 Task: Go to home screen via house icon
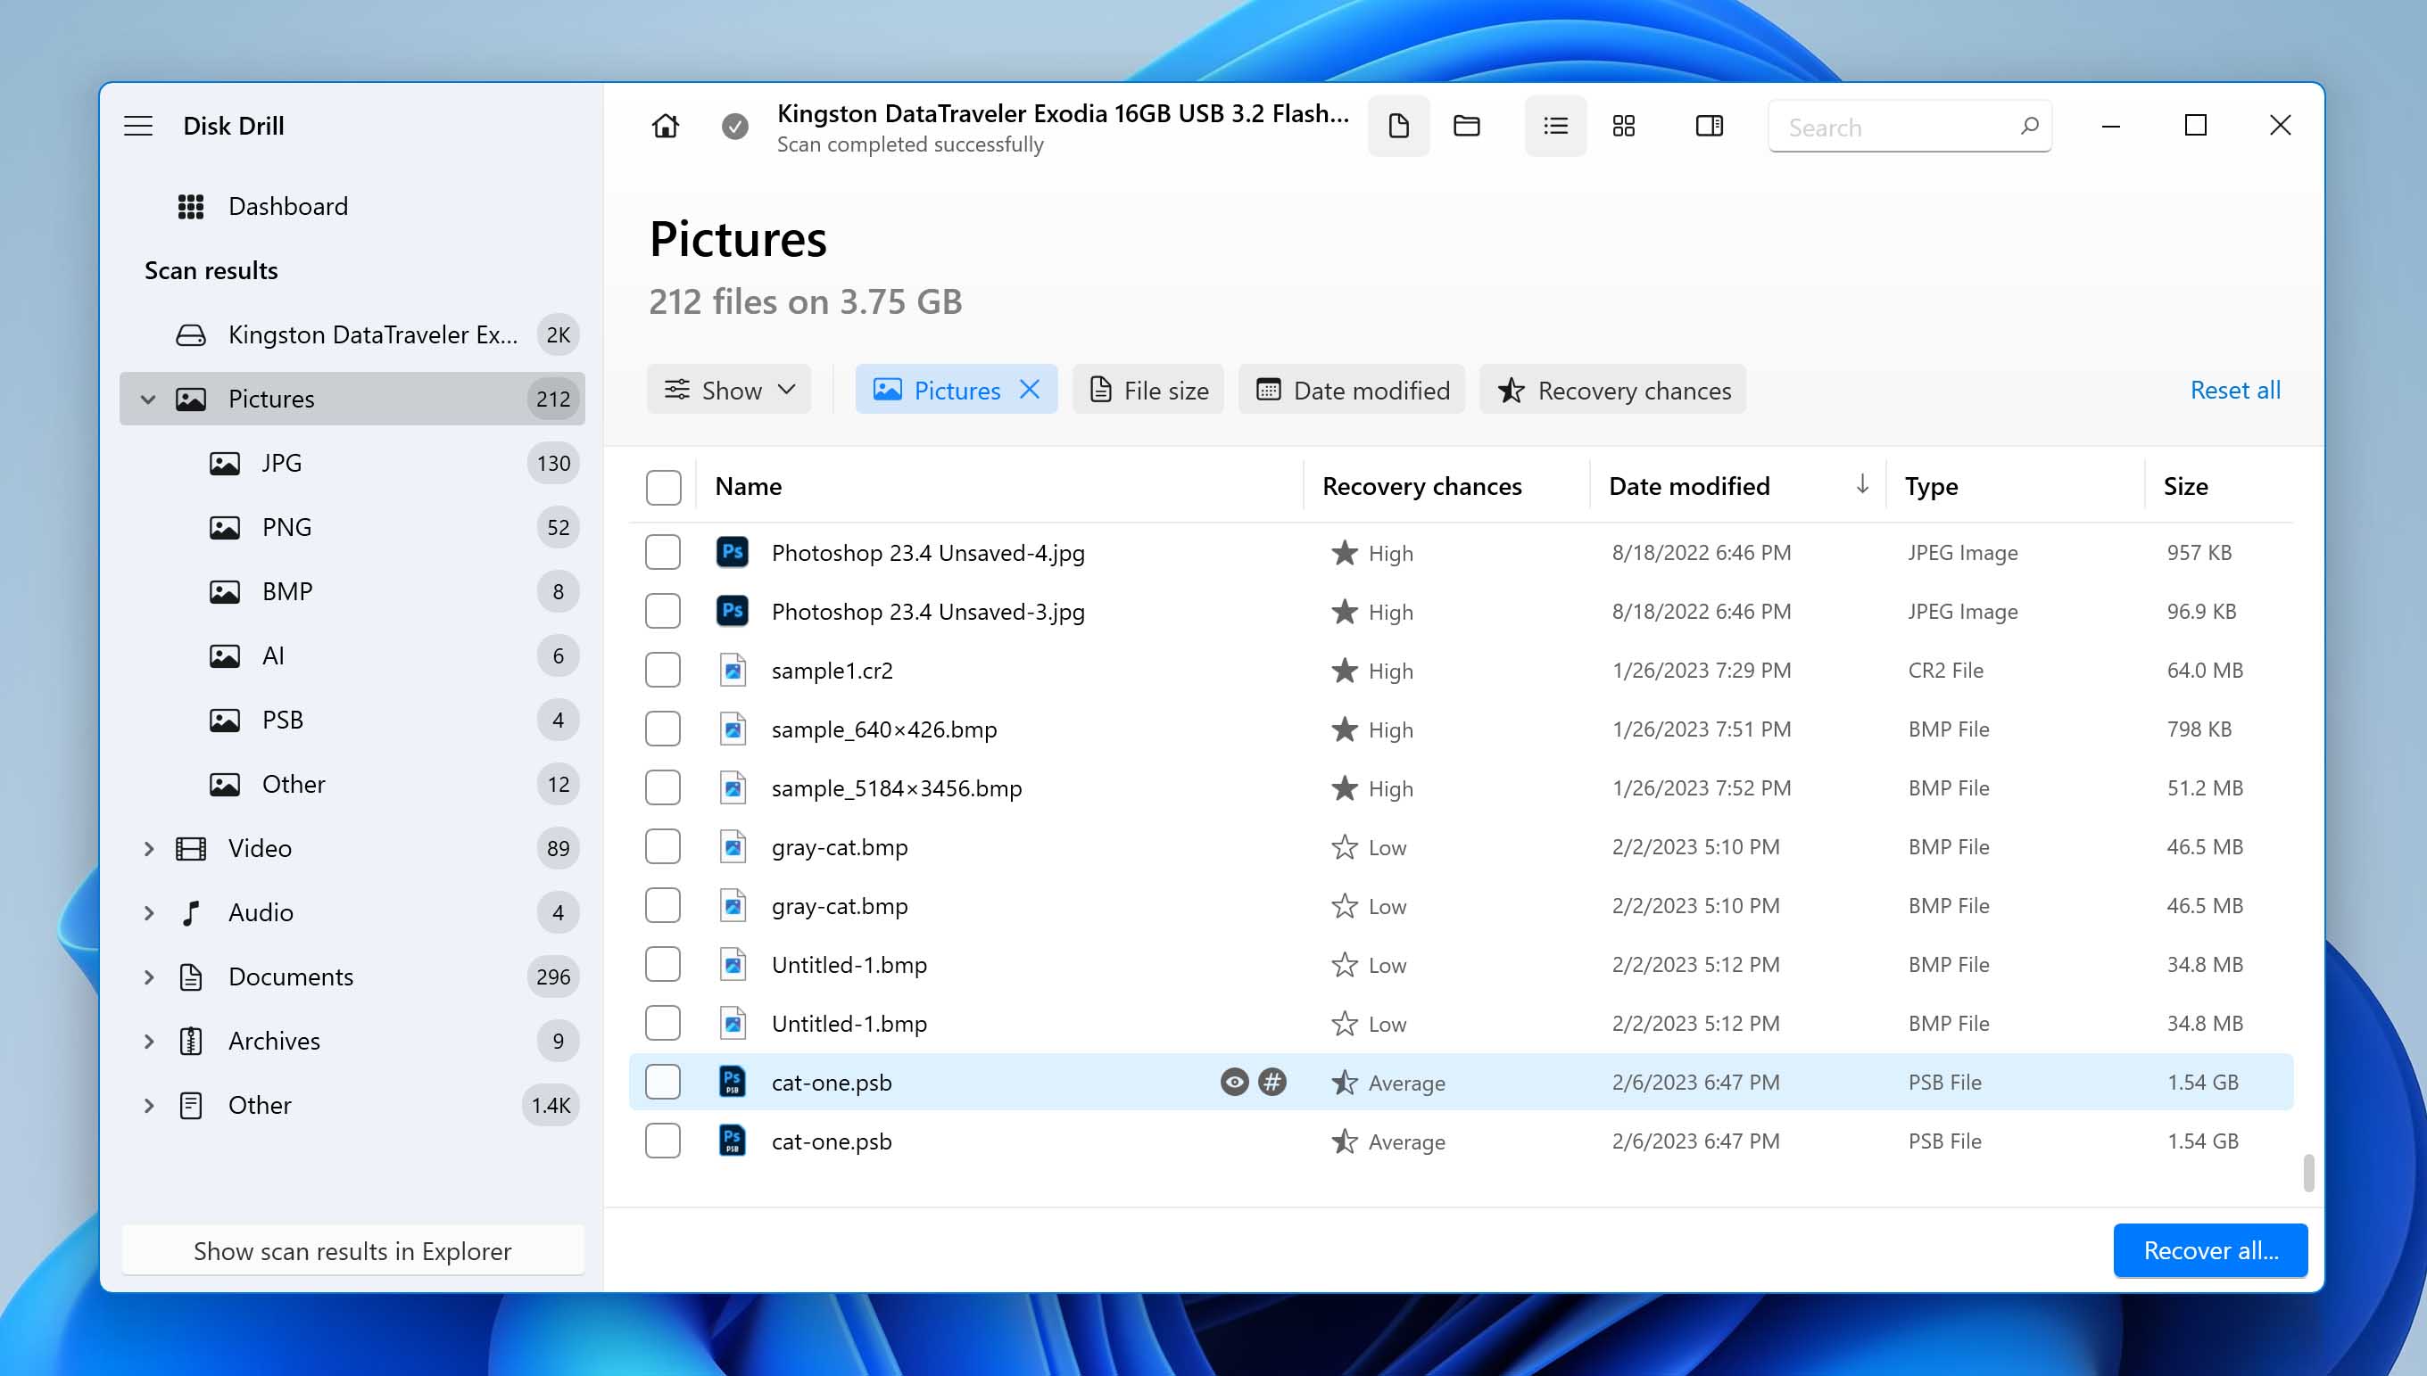click(x=666, y=126)
